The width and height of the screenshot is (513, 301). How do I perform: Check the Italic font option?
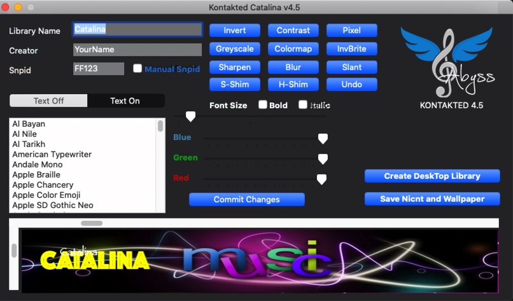coord(303,105)
